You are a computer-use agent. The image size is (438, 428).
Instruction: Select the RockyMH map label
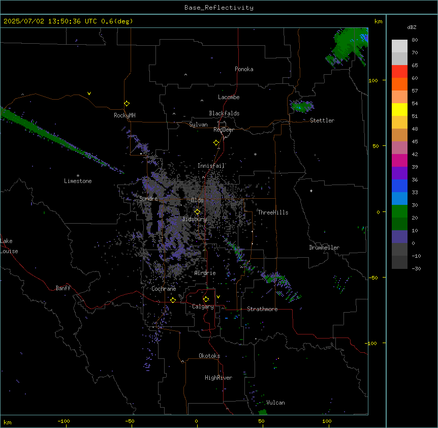124,115
